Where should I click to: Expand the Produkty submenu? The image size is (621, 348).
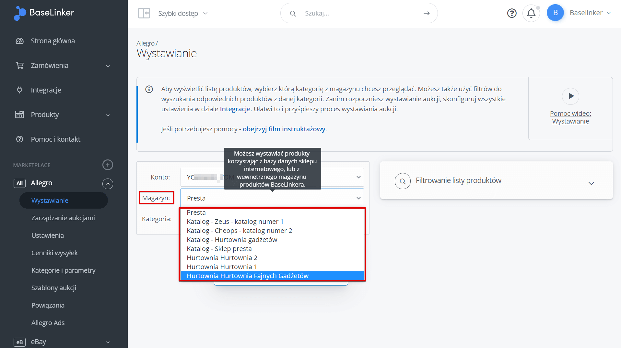[x=108, y=115]
